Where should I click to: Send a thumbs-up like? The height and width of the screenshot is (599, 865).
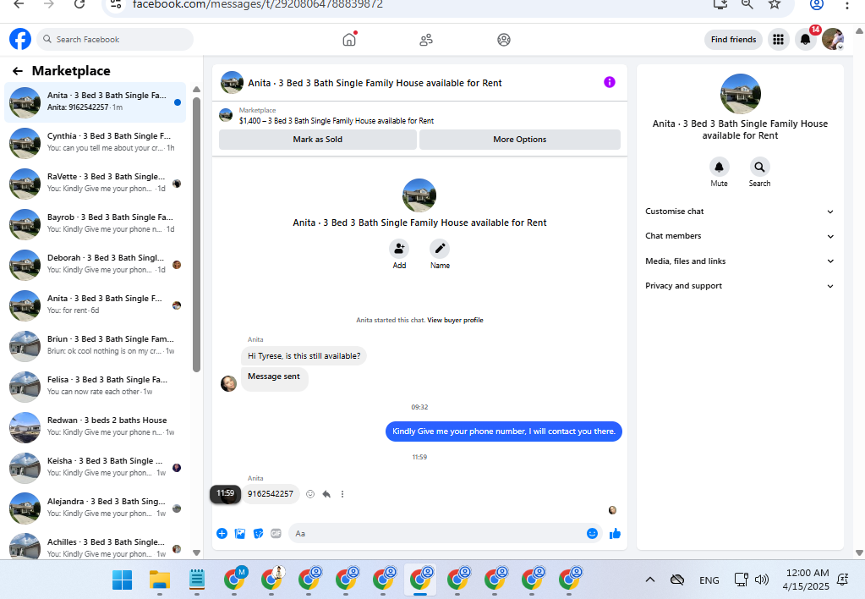(x=615, y=533)
